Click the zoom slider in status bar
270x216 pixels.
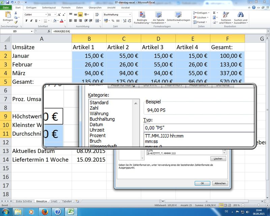[x=258, y=205]
